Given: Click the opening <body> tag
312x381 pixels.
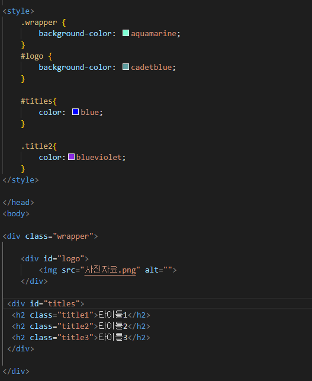Looking at the screenshot, I should (16, 214).
